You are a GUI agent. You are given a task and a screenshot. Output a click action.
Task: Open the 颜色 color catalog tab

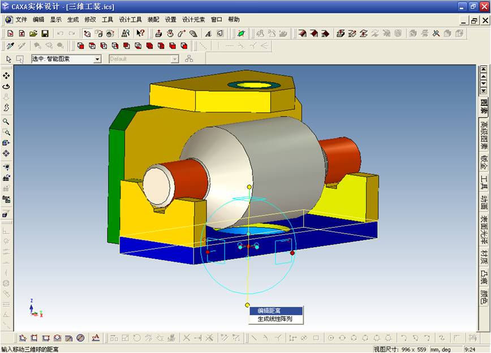[484, 297]
